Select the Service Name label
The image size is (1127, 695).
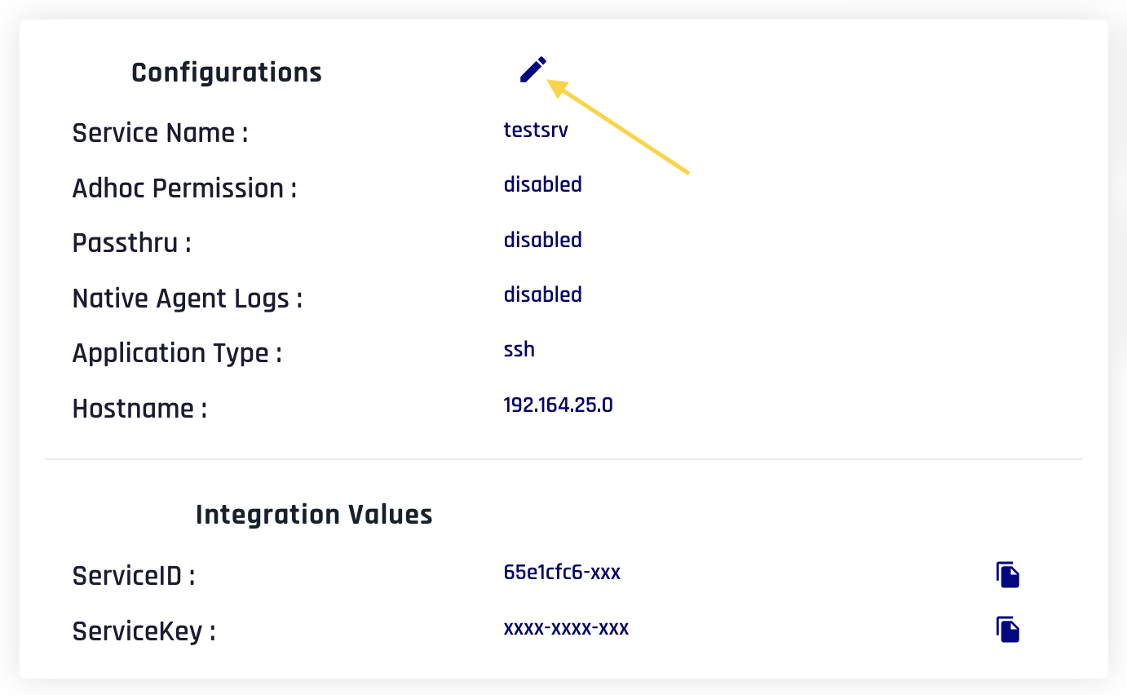tap(160, 132)
